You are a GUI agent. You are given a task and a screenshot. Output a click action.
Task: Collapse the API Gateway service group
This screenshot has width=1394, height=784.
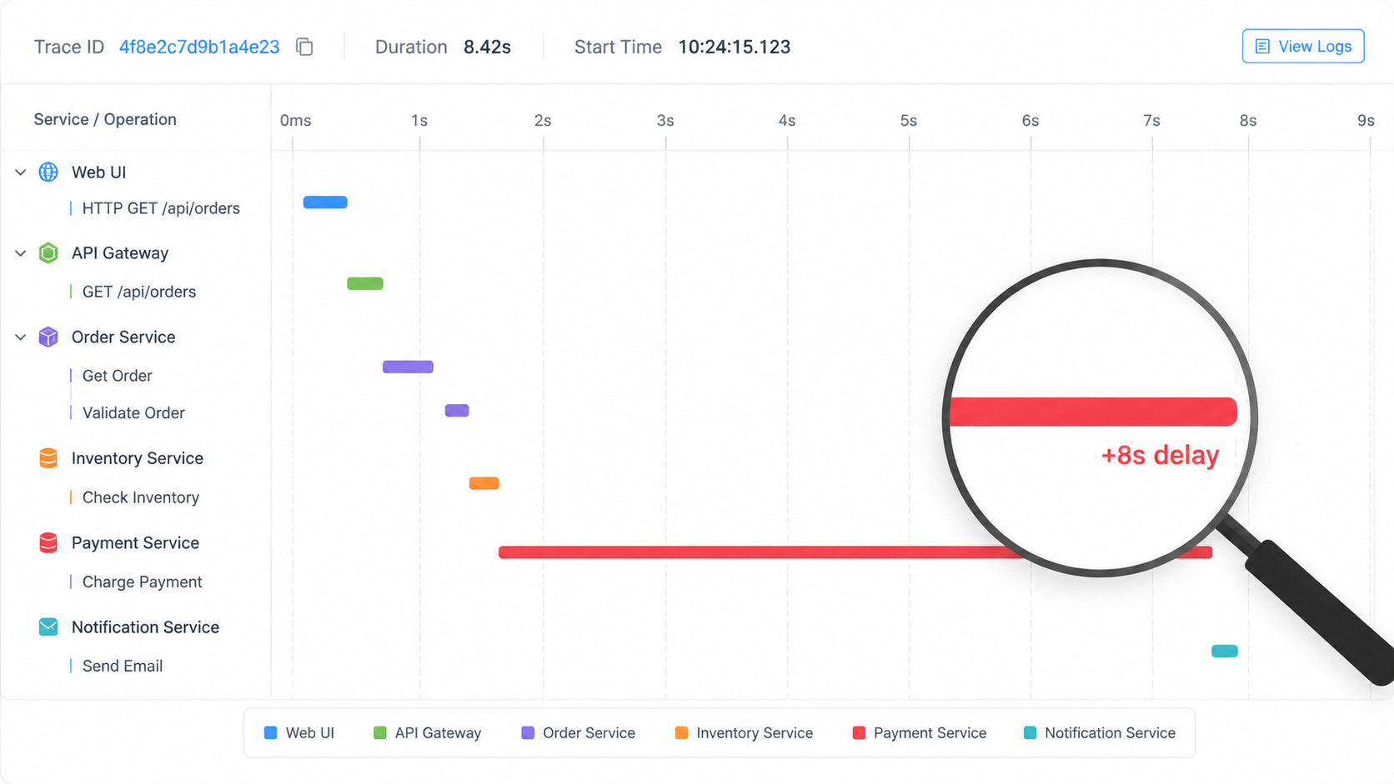[x=21, y=253]
